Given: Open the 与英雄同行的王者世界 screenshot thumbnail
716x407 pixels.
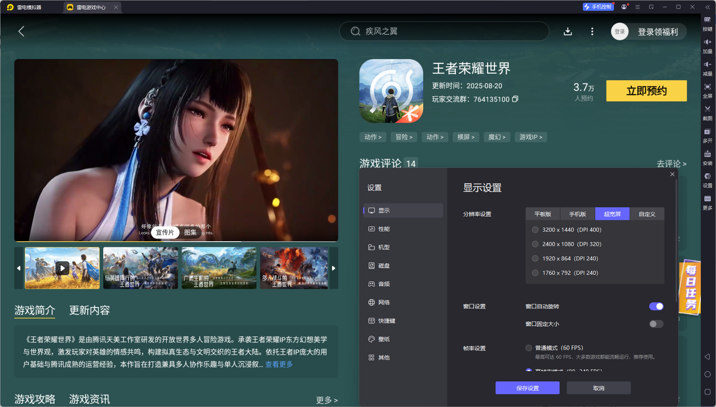Looking at the screenshot, I should pos(140,268).
